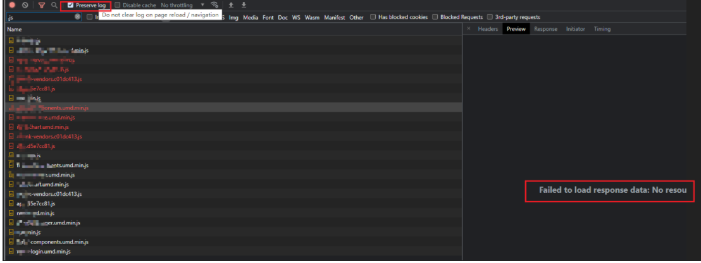Open network conditions via the wifi-gear icon
The width and height of the screenshot is (701, 263).
(x=214, y=5)
